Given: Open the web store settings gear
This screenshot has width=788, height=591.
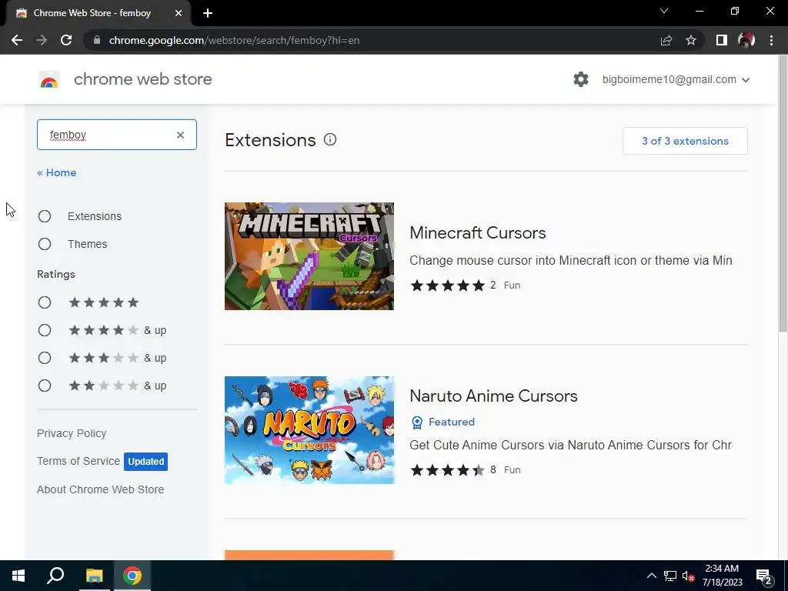Looking at the screenshot, I should pos(581,79).
